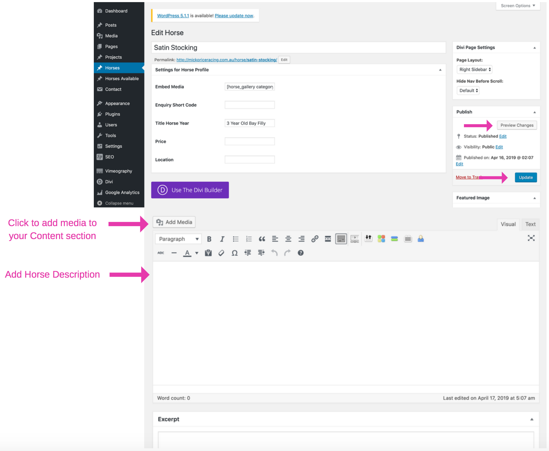Click the Blockquote icon in the editor toolbar
Screen dimensions: 549x451
click(x=262, y=238)
